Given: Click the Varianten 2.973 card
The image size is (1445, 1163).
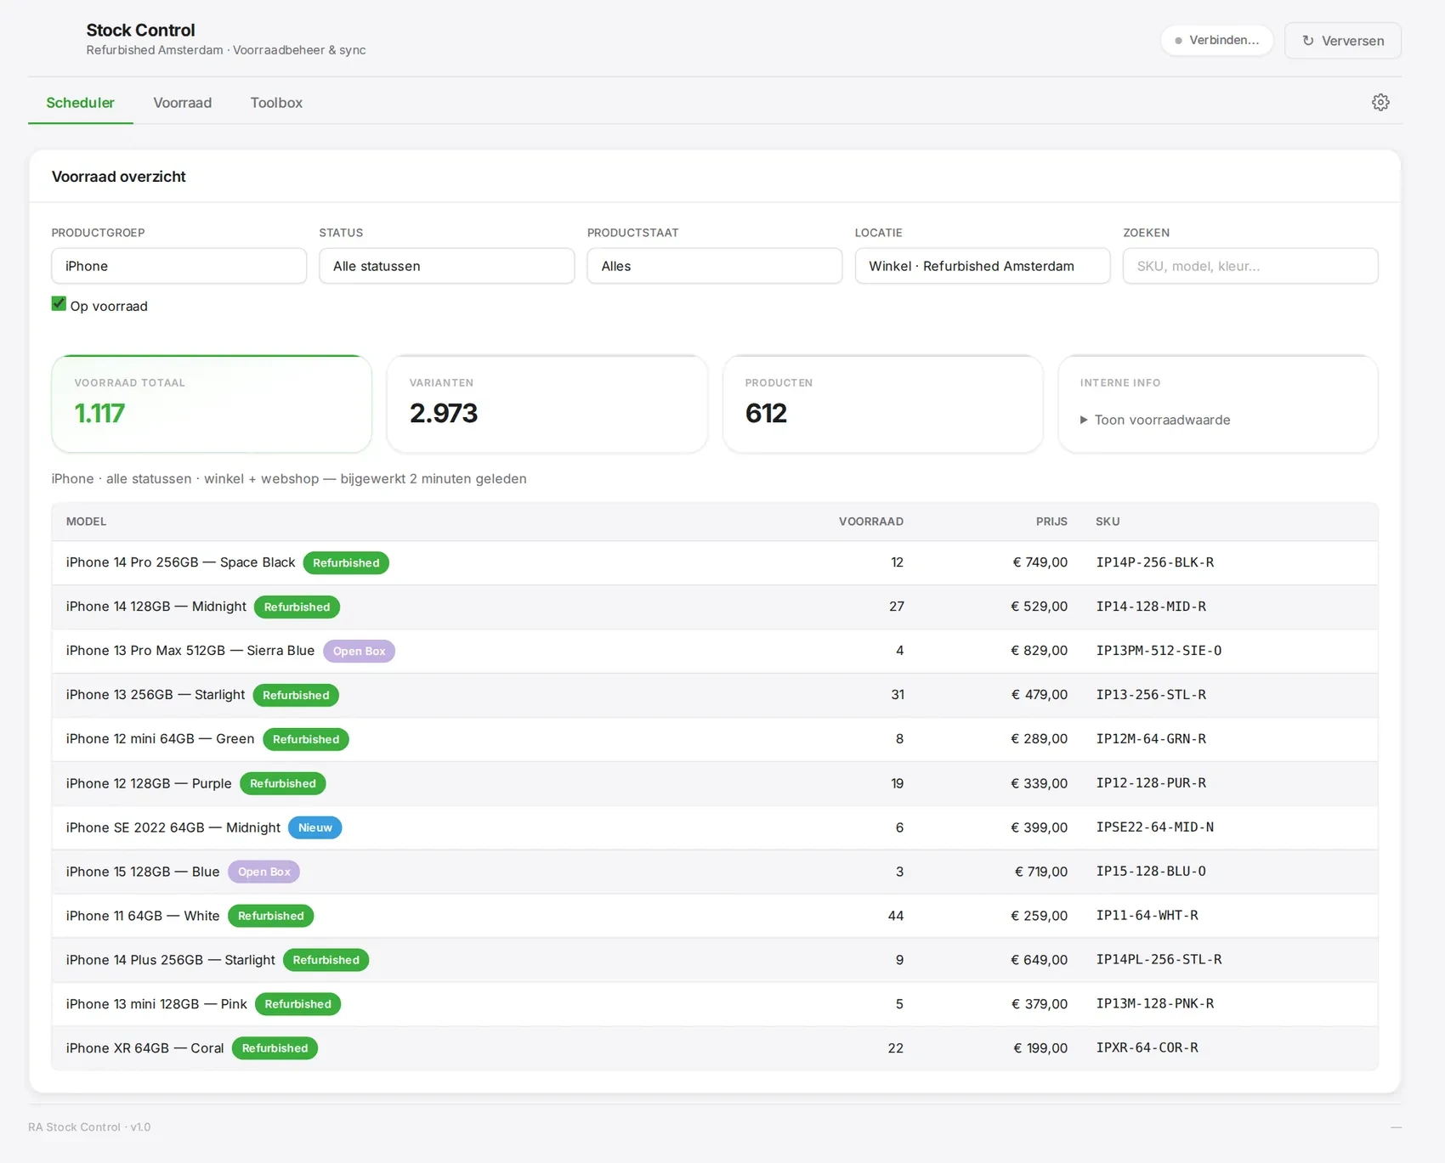Looking at the screenshot, I should point(547,404).
